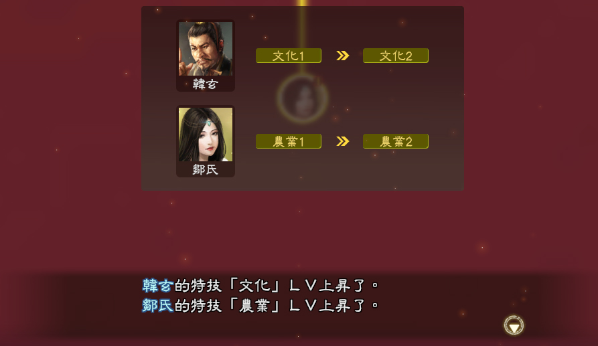Click the 「文化」 text in first dialogue line
Image resolution: width=598 pixels, height=346 pixels.
point(254,285)
